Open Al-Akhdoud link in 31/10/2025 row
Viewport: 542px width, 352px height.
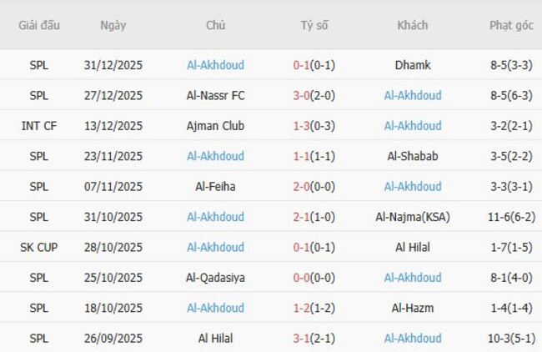(215, 217)
